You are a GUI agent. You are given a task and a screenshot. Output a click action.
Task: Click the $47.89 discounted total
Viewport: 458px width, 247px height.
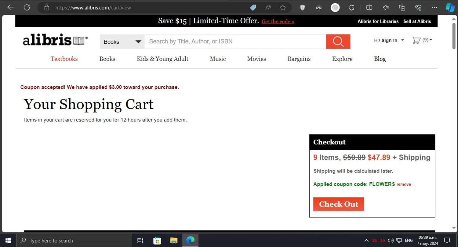point(379,158)
